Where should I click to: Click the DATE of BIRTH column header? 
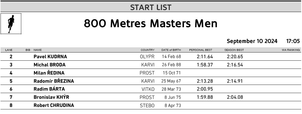[x=171, y=50]
